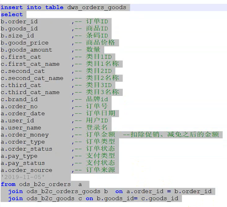The width and height of the screenshot is (227, 207).
Task: Click the comment 支付类型
Action: tap(101, 156)
